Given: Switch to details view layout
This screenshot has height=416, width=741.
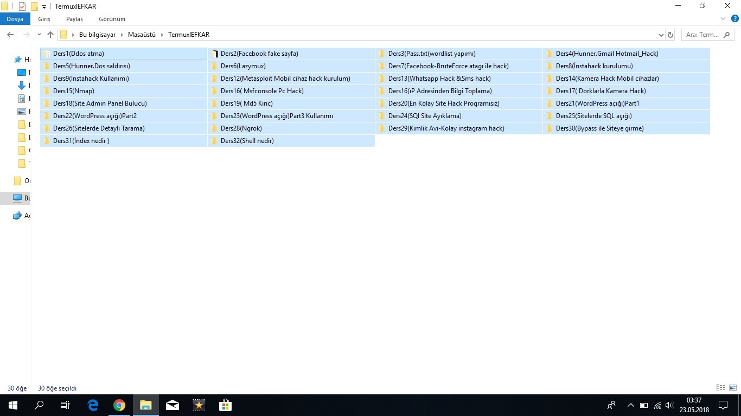Looking at the screenshot, I should [721, 388].
